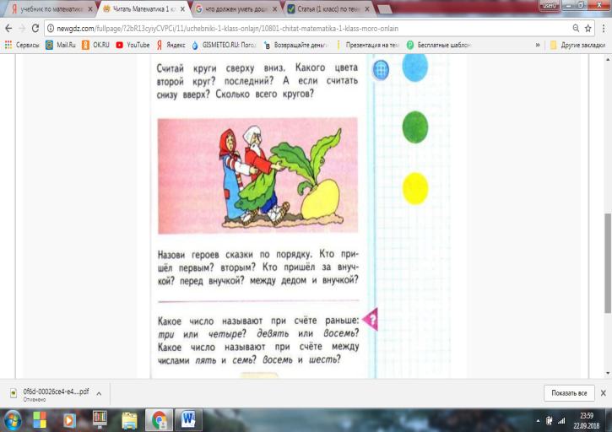Open the zoom magnifier in the address bar
The image size is (612, 432).
576,28
